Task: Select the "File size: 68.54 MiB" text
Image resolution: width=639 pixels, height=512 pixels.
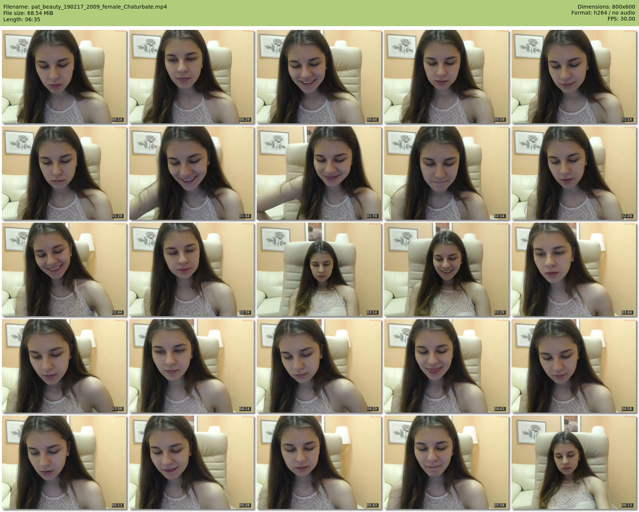Action: (x=28, y=13)
